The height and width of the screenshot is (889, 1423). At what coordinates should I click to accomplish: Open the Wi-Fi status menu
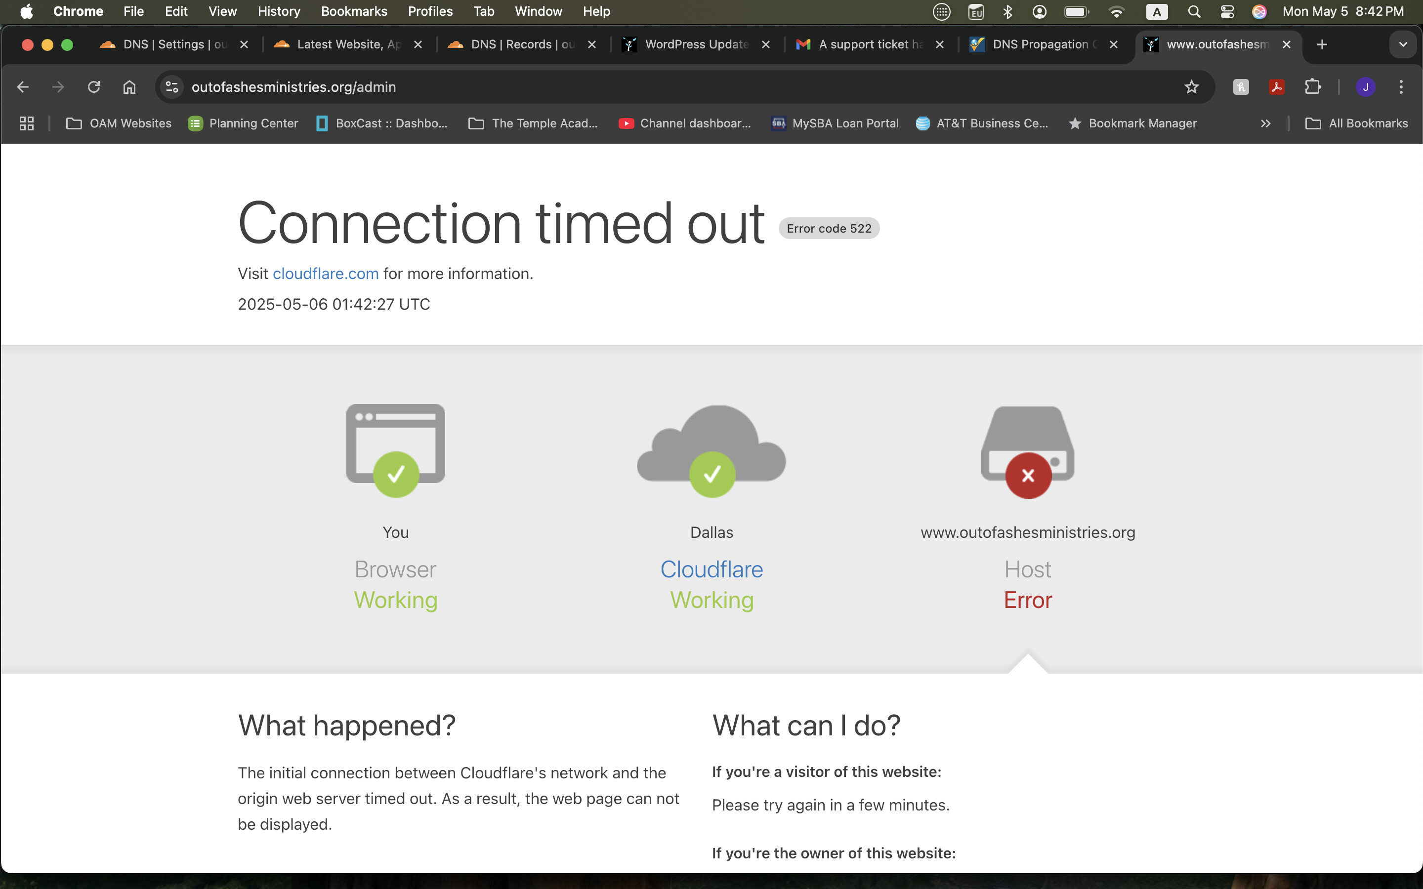[1116, 12]
